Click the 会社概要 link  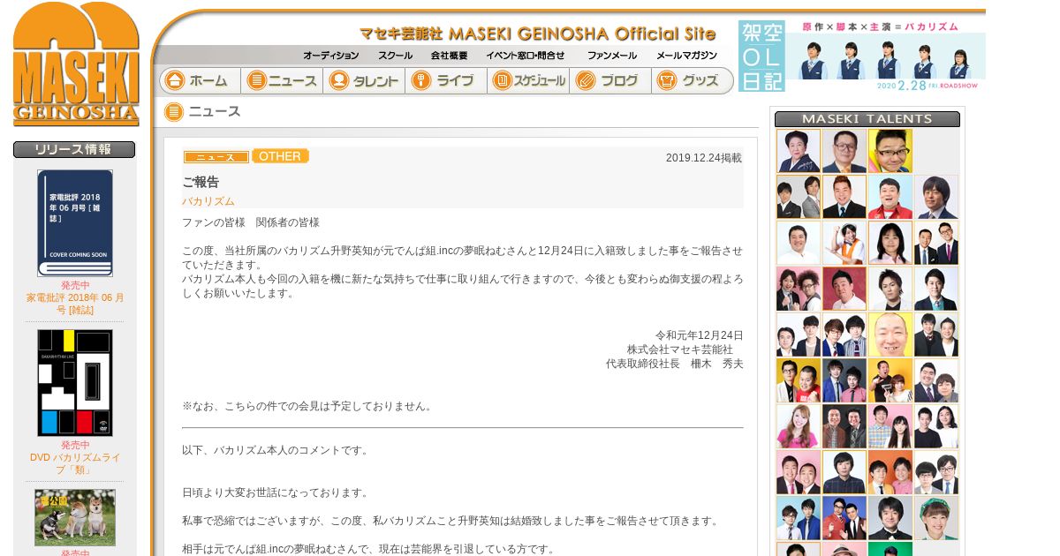pos(449,56)
